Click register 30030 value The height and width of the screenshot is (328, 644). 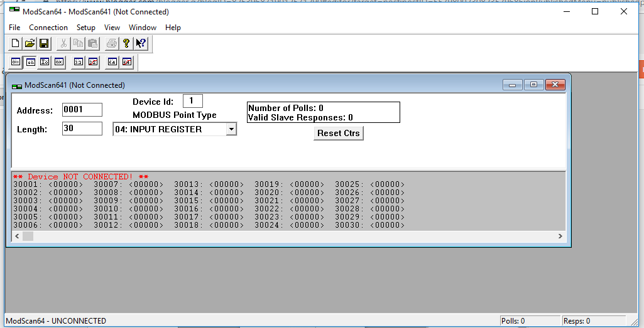(388, 225)
